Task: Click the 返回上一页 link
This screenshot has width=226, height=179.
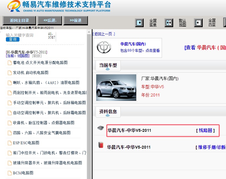Action: (x=104, y=34)
